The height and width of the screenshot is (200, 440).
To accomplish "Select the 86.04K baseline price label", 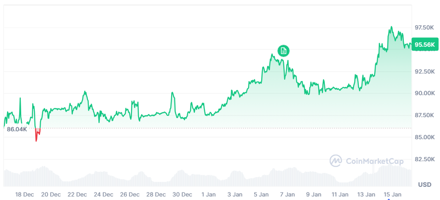I will (17, 130).
